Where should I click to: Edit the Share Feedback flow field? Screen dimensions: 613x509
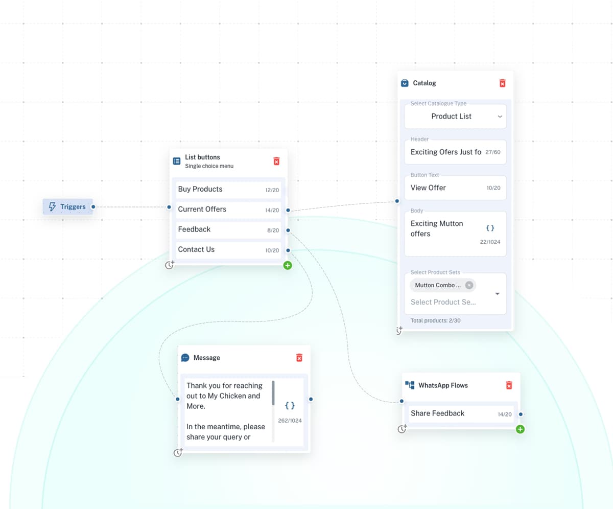point(461,413)
